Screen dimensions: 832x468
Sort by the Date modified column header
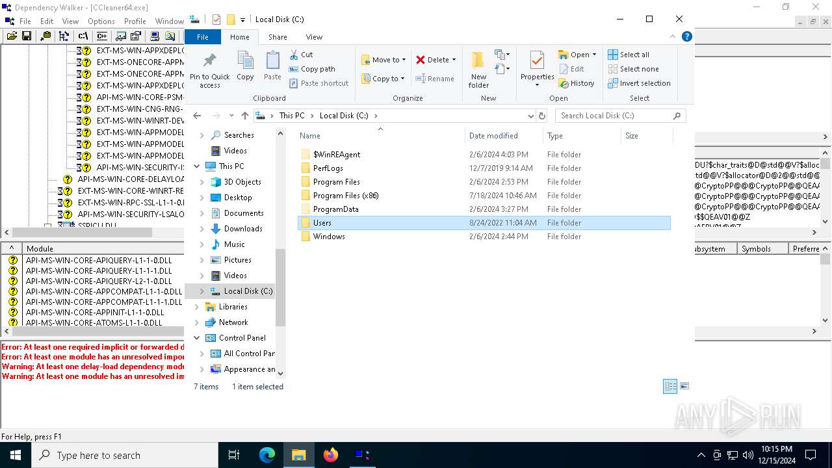point(504,136)
